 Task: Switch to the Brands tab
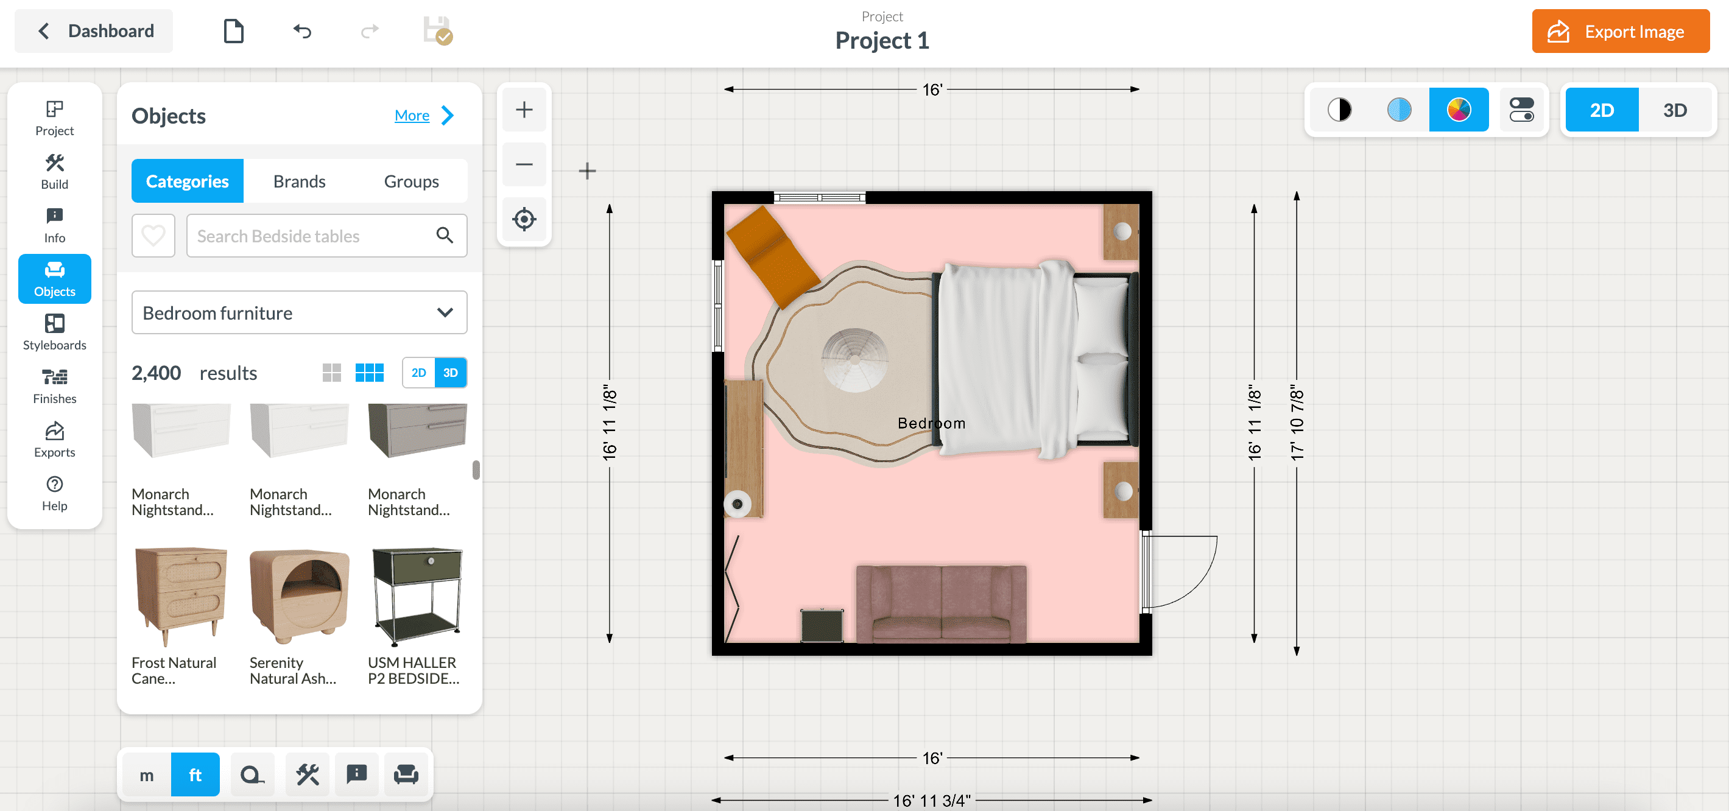tap(298, 181)
